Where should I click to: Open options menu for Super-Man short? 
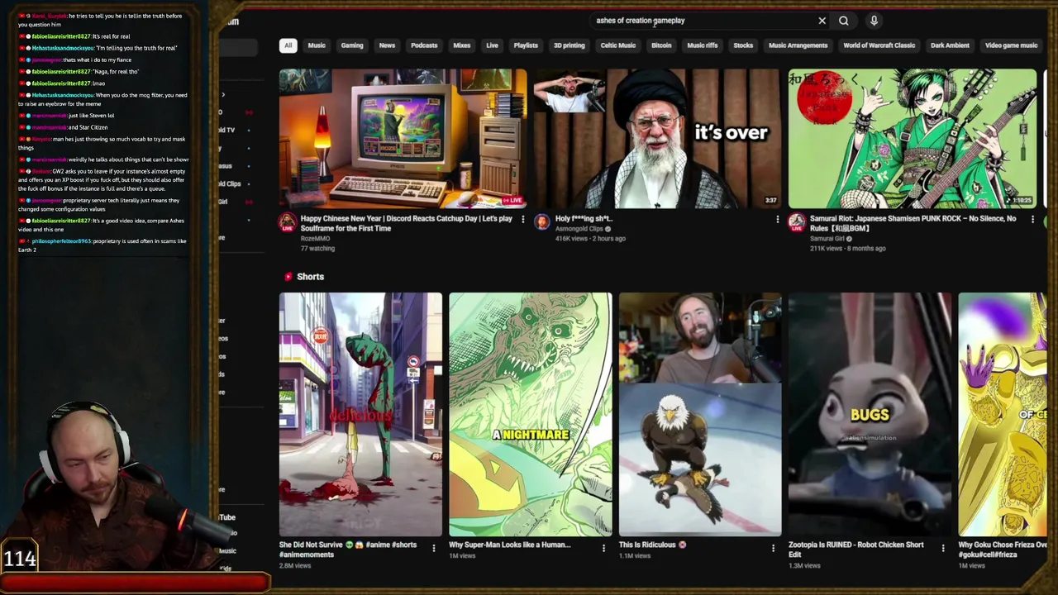tap(603, 547)
